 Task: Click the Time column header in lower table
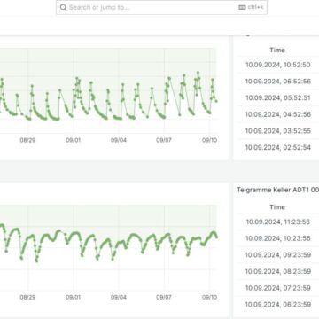pos(277,207)
